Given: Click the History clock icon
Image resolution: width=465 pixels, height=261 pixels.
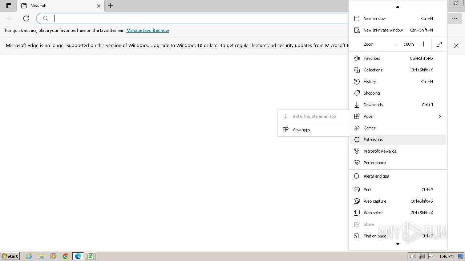Looking at the screenshot, I should pyautogui.click(x=357, y=82).
